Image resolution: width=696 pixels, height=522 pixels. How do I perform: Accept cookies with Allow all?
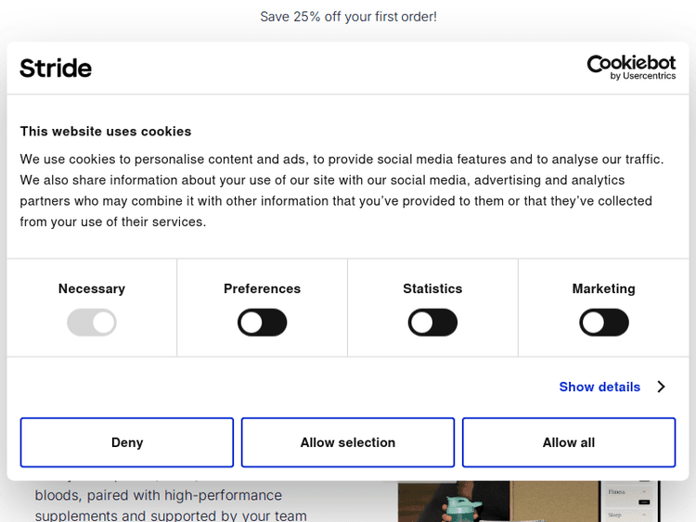click(x=568, y=442)
